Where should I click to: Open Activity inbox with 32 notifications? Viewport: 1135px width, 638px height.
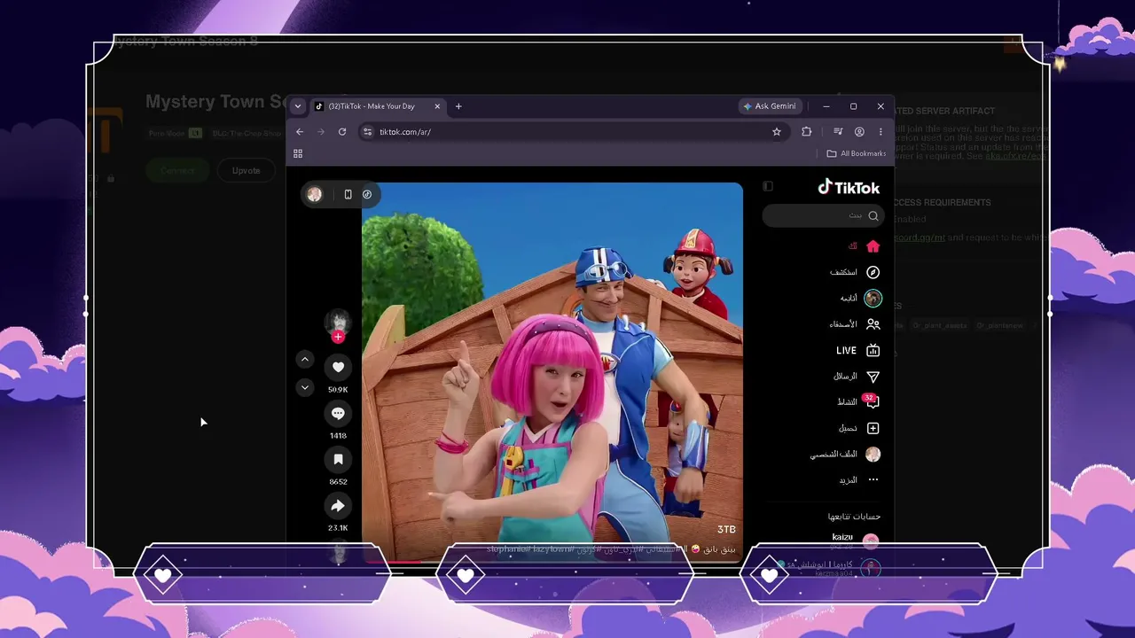click(x=873, y=402)
